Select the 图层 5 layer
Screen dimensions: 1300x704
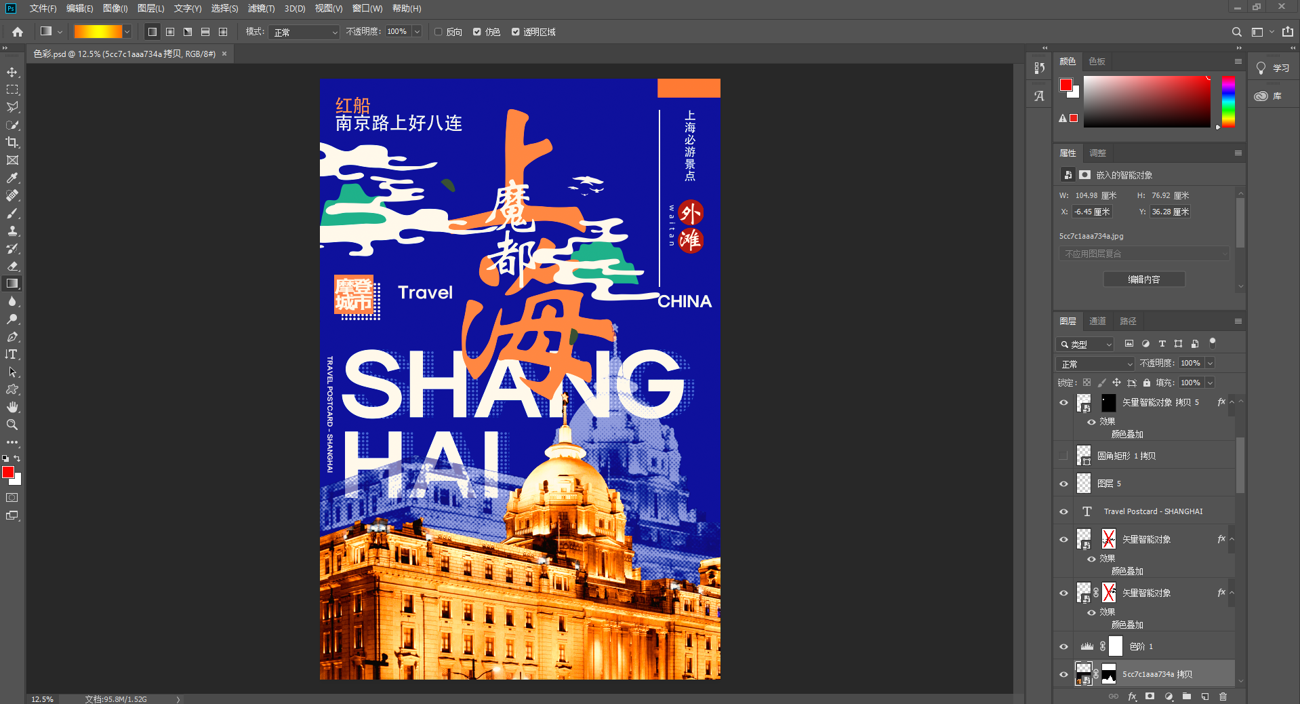point(1152,484)
